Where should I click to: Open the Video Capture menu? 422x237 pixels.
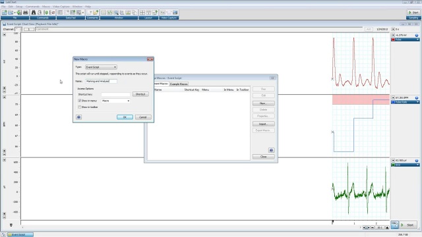tap(61, 7)
